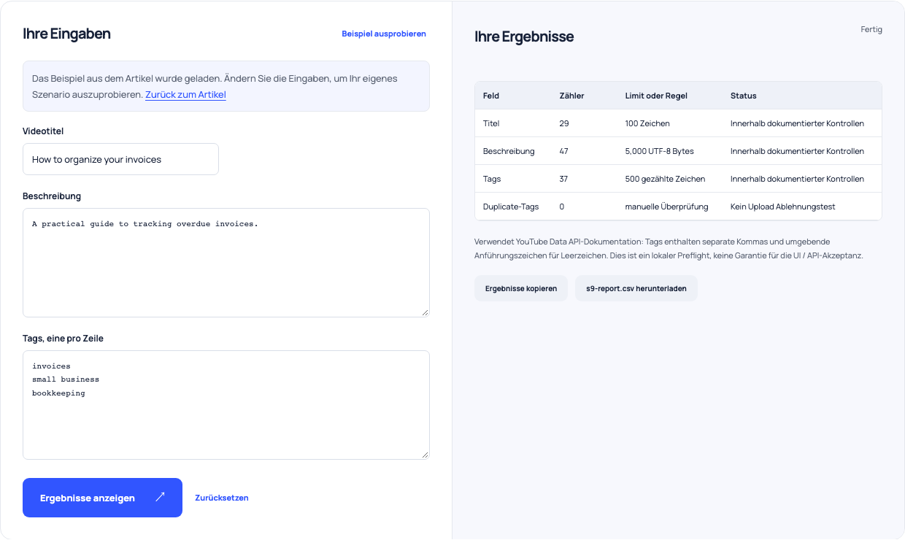
Task: Click into the Tags text area
Action: (x=226, y=405)
